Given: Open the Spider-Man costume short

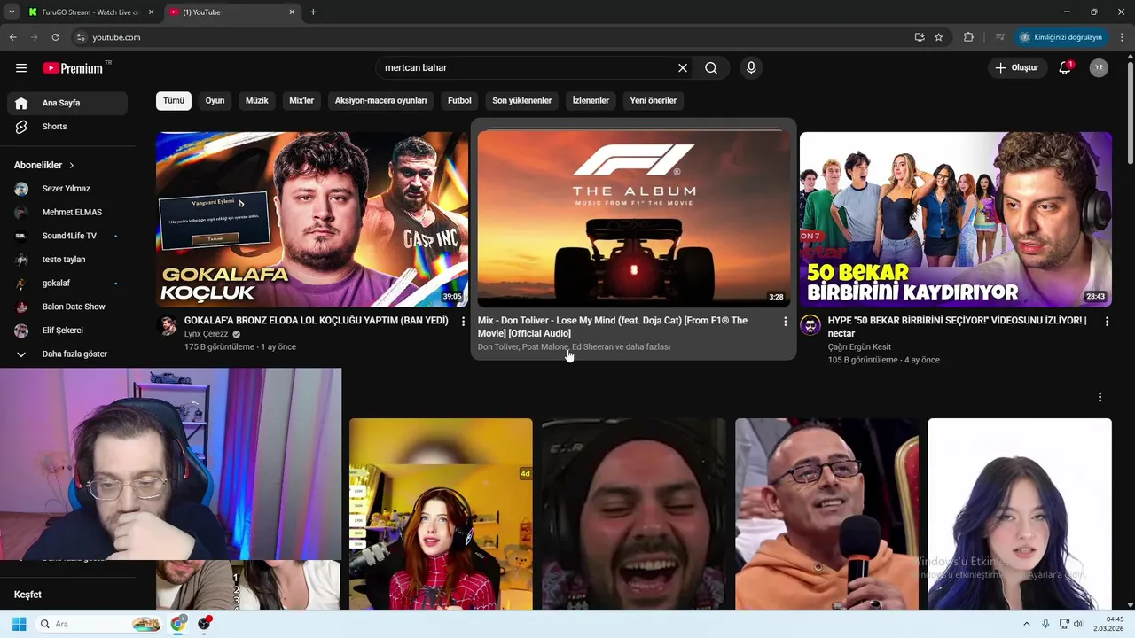Looking at the screenshot, I should (x=441, y=514).
